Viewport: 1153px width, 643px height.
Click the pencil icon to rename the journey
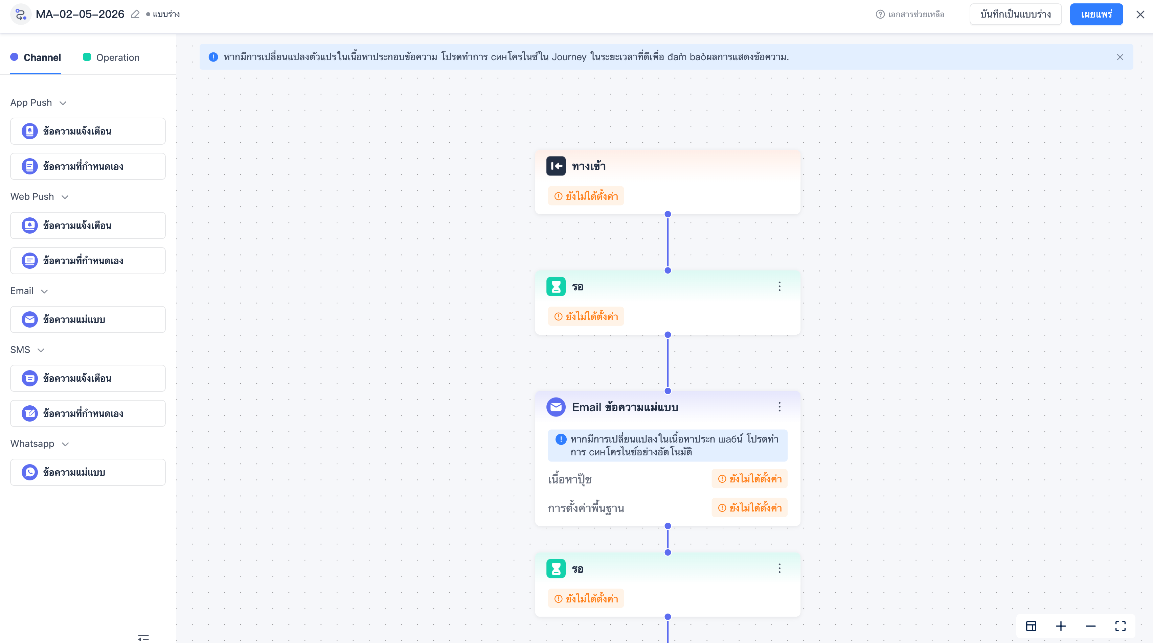coord(135,14)
